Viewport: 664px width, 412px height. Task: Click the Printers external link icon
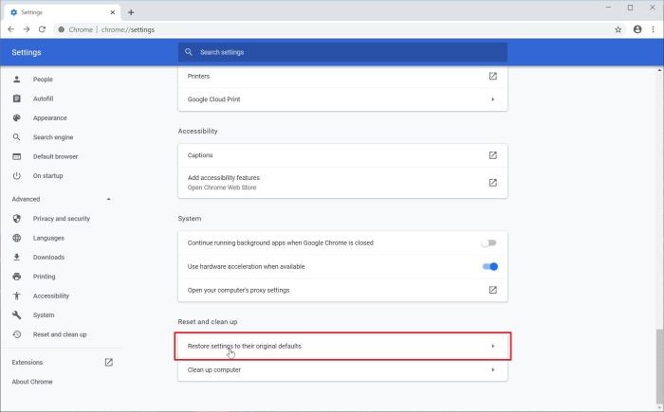pos(493,76)
